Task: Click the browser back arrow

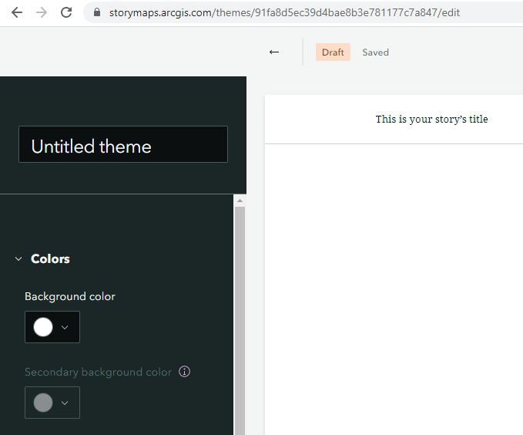Action: coord(17,12)
